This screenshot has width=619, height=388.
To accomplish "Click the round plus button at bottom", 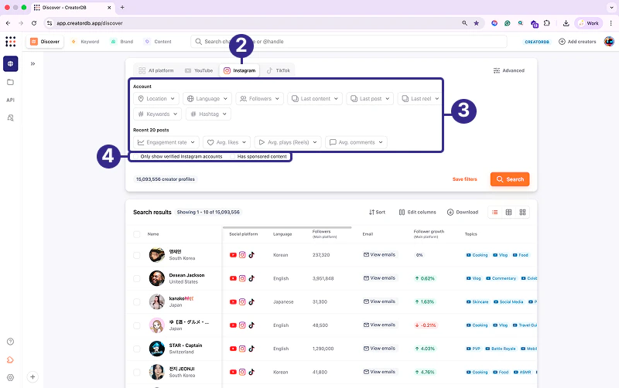I will pyautogui.click(x=32, y=377).
